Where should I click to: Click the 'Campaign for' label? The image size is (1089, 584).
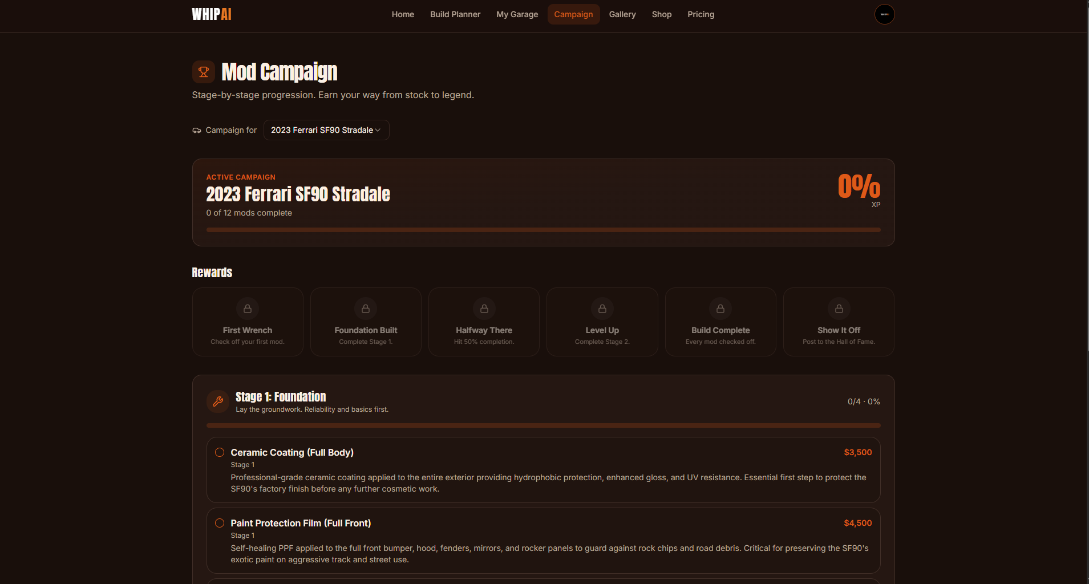coord(231,130)
